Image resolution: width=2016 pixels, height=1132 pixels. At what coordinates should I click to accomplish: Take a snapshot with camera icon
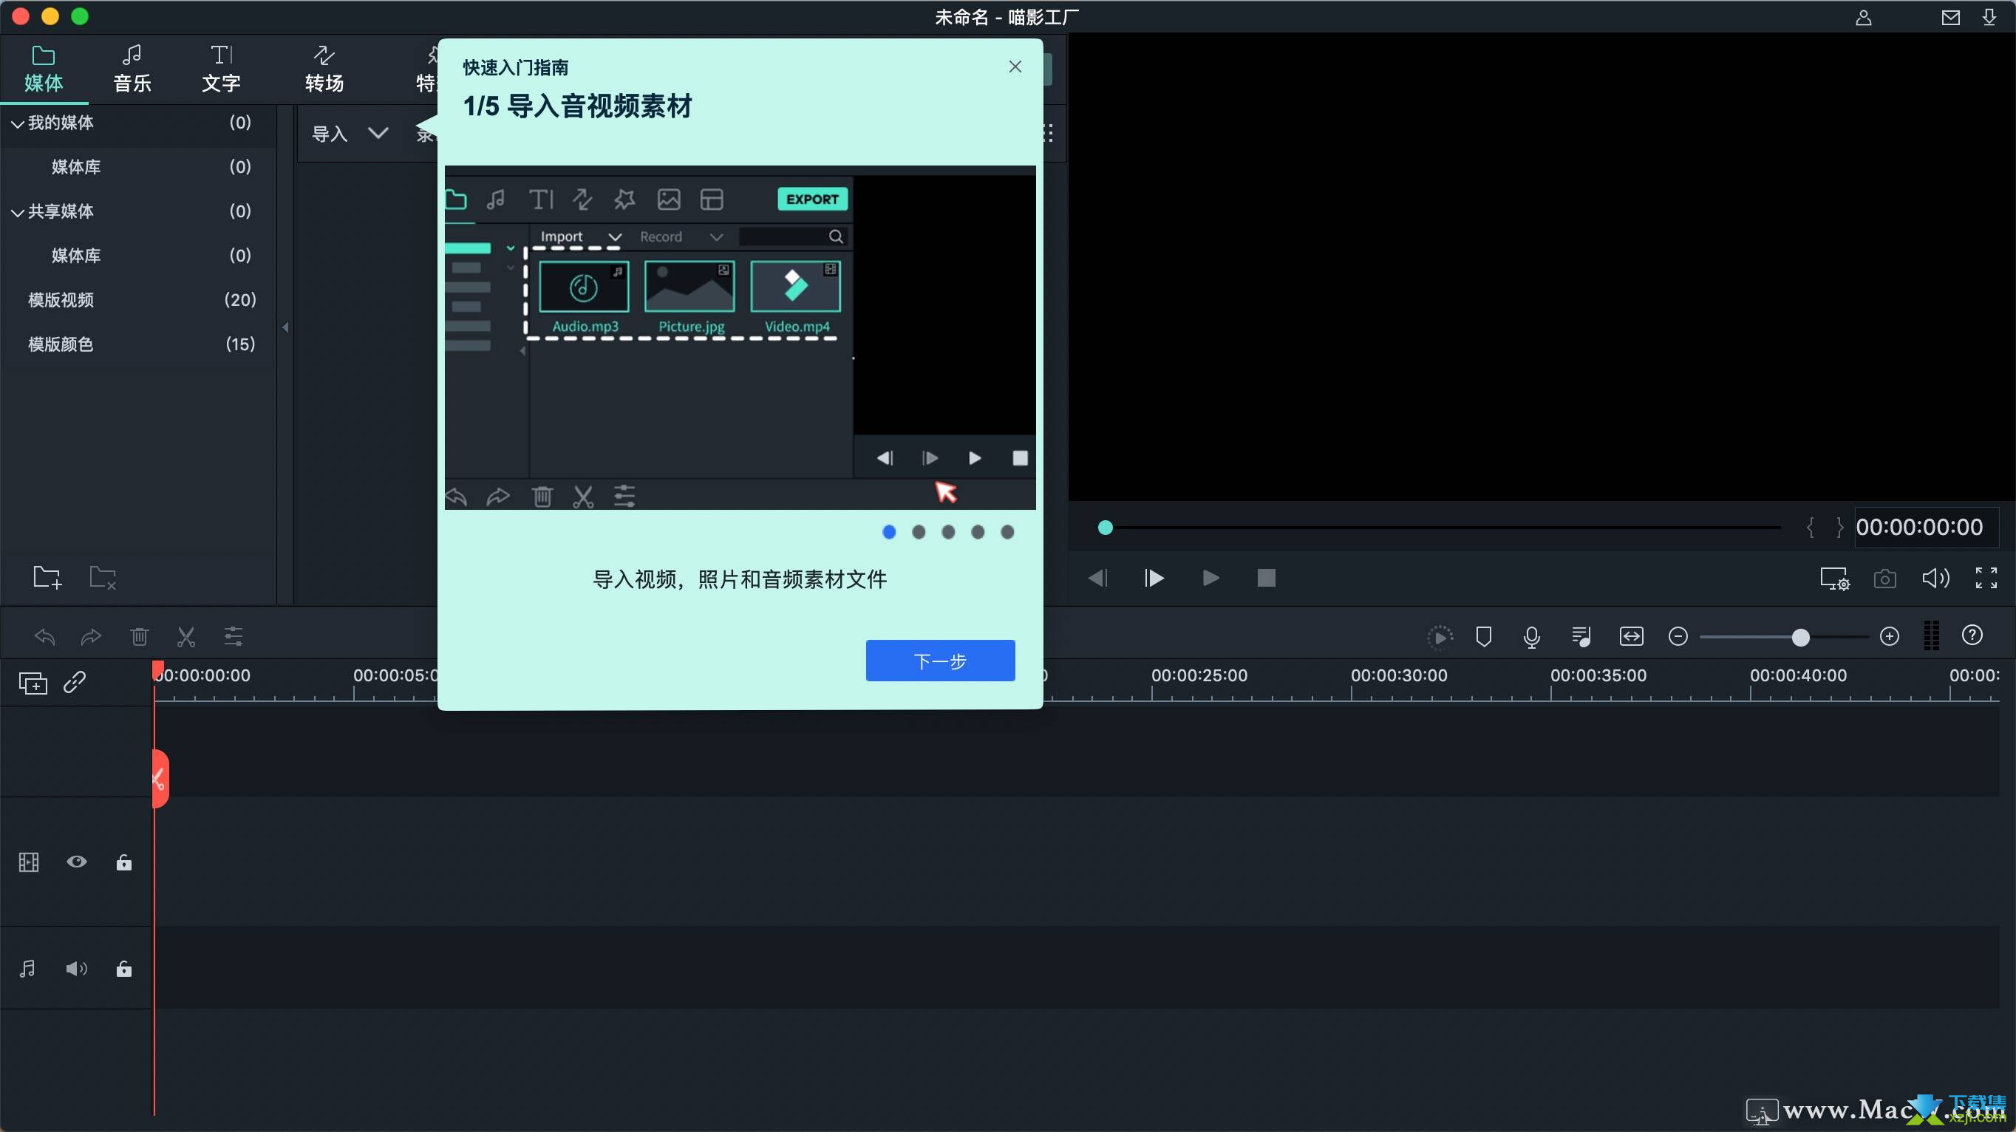[x=1884, y=578]
